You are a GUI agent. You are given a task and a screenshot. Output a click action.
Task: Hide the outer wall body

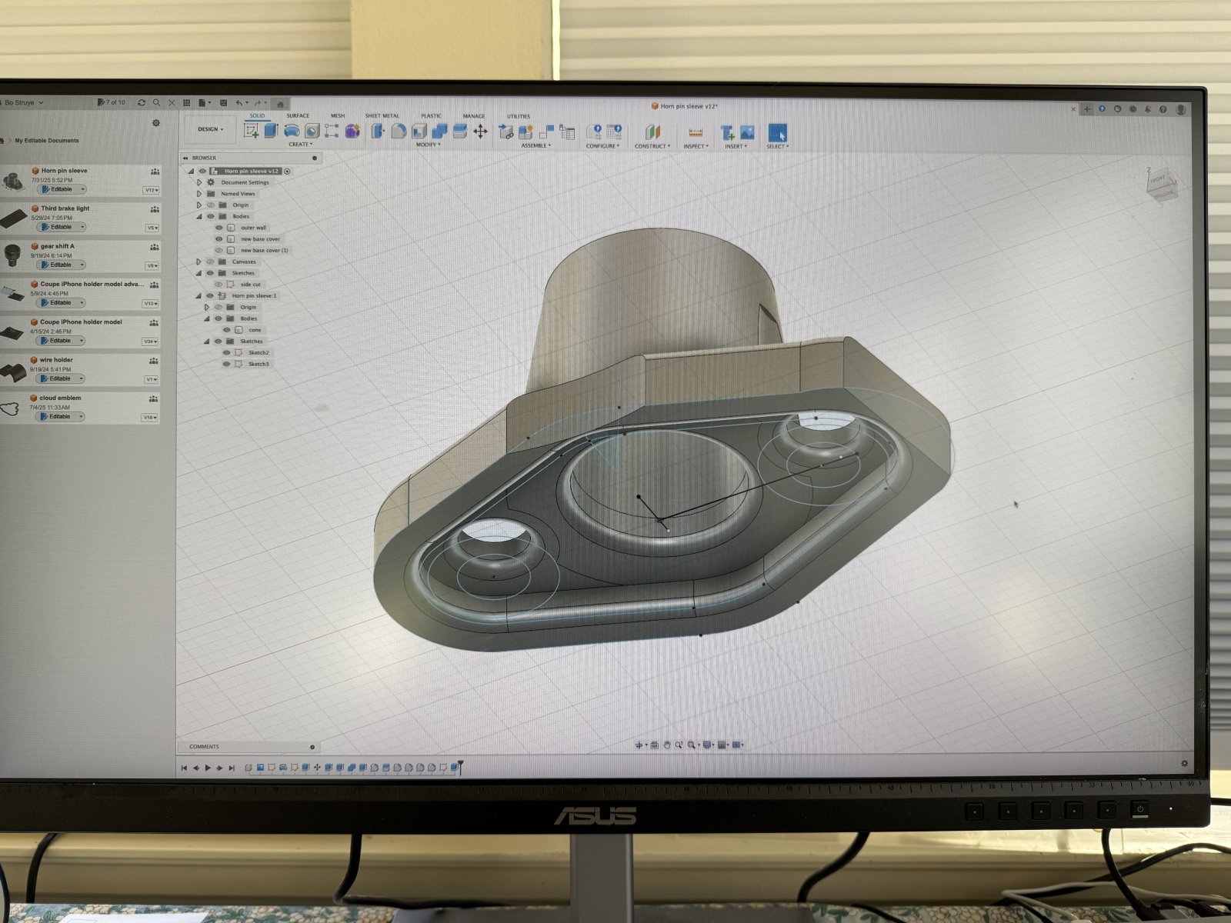pyautogui.click(x=219, y=228)
